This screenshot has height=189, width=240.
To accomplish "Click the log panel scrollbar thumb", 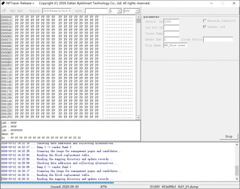I will (237, 171).
